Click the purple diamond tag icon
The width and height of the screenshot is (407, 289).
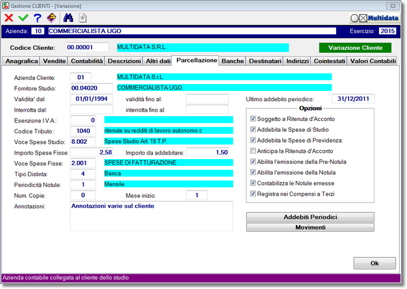click(x=52, y=18)
